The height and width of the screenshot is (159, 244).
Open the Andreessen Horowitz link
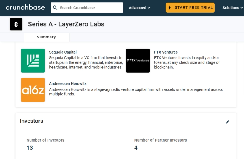tap(68, 84)
